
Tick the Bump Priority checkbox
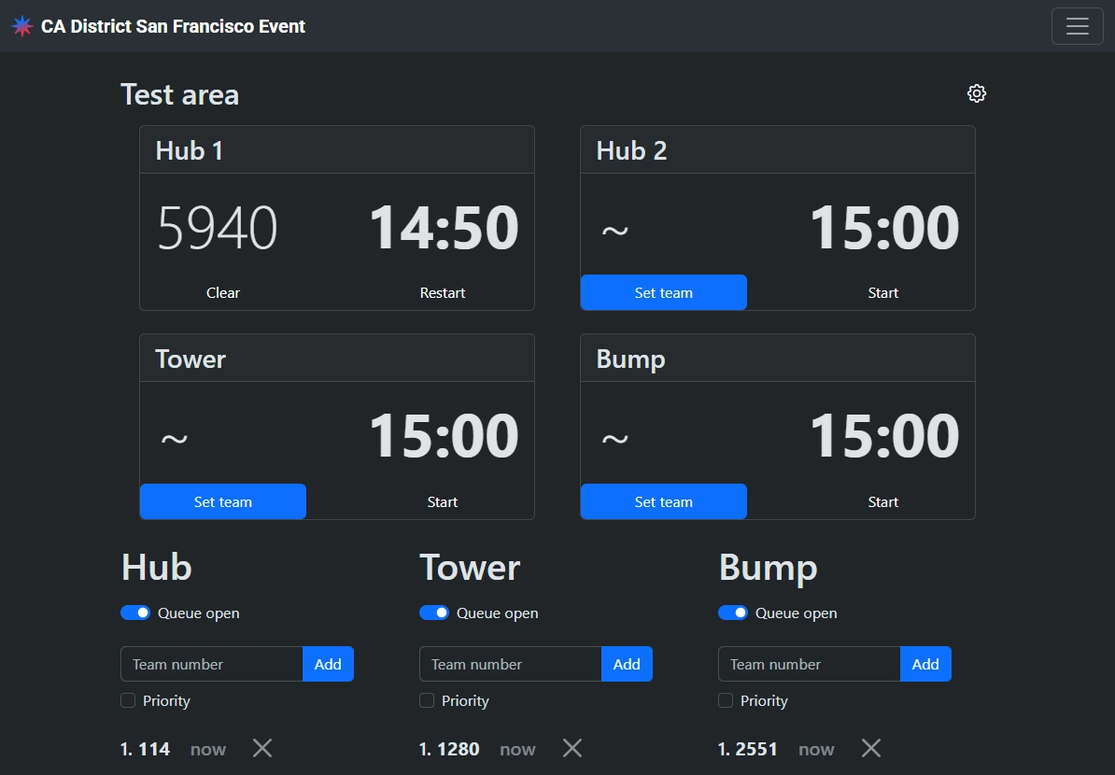(726, 700)
